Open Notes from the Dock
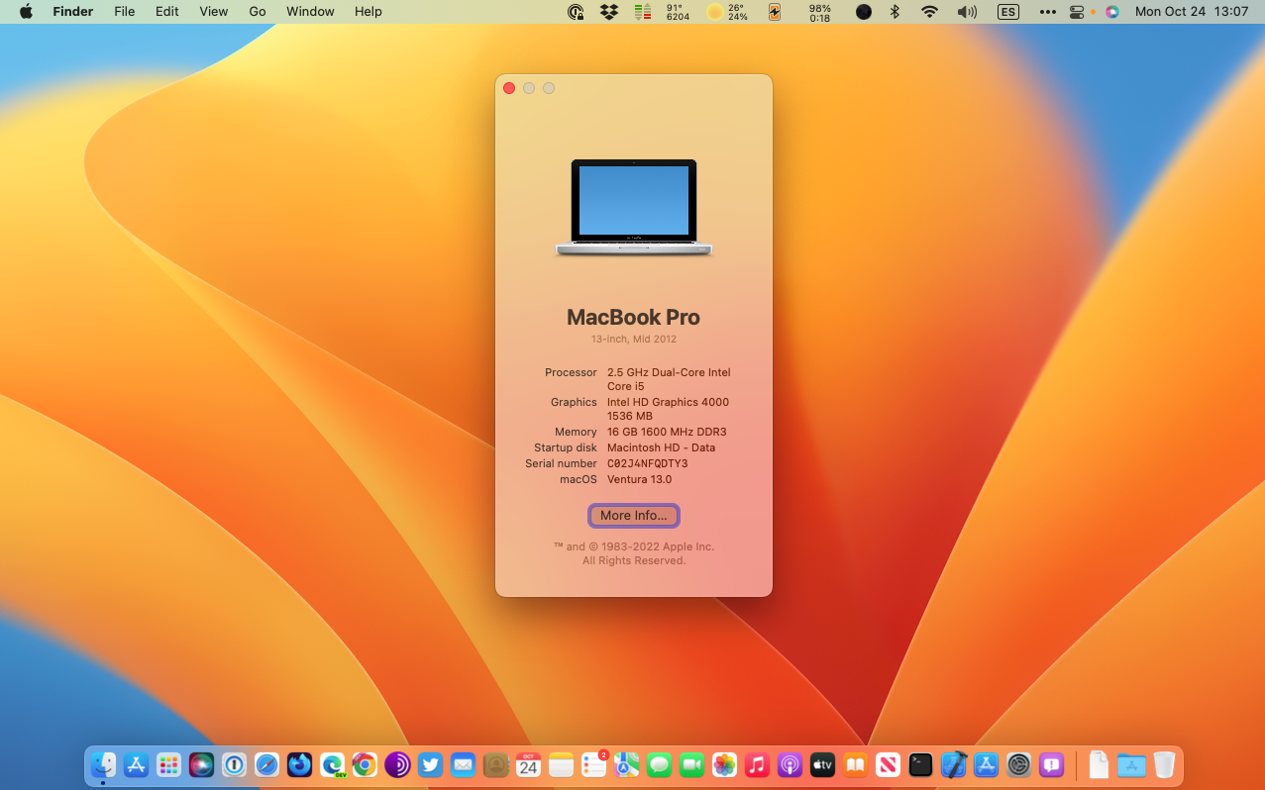Image resolution: width=1265 pixels, height=790 pixels. (561, 764)
